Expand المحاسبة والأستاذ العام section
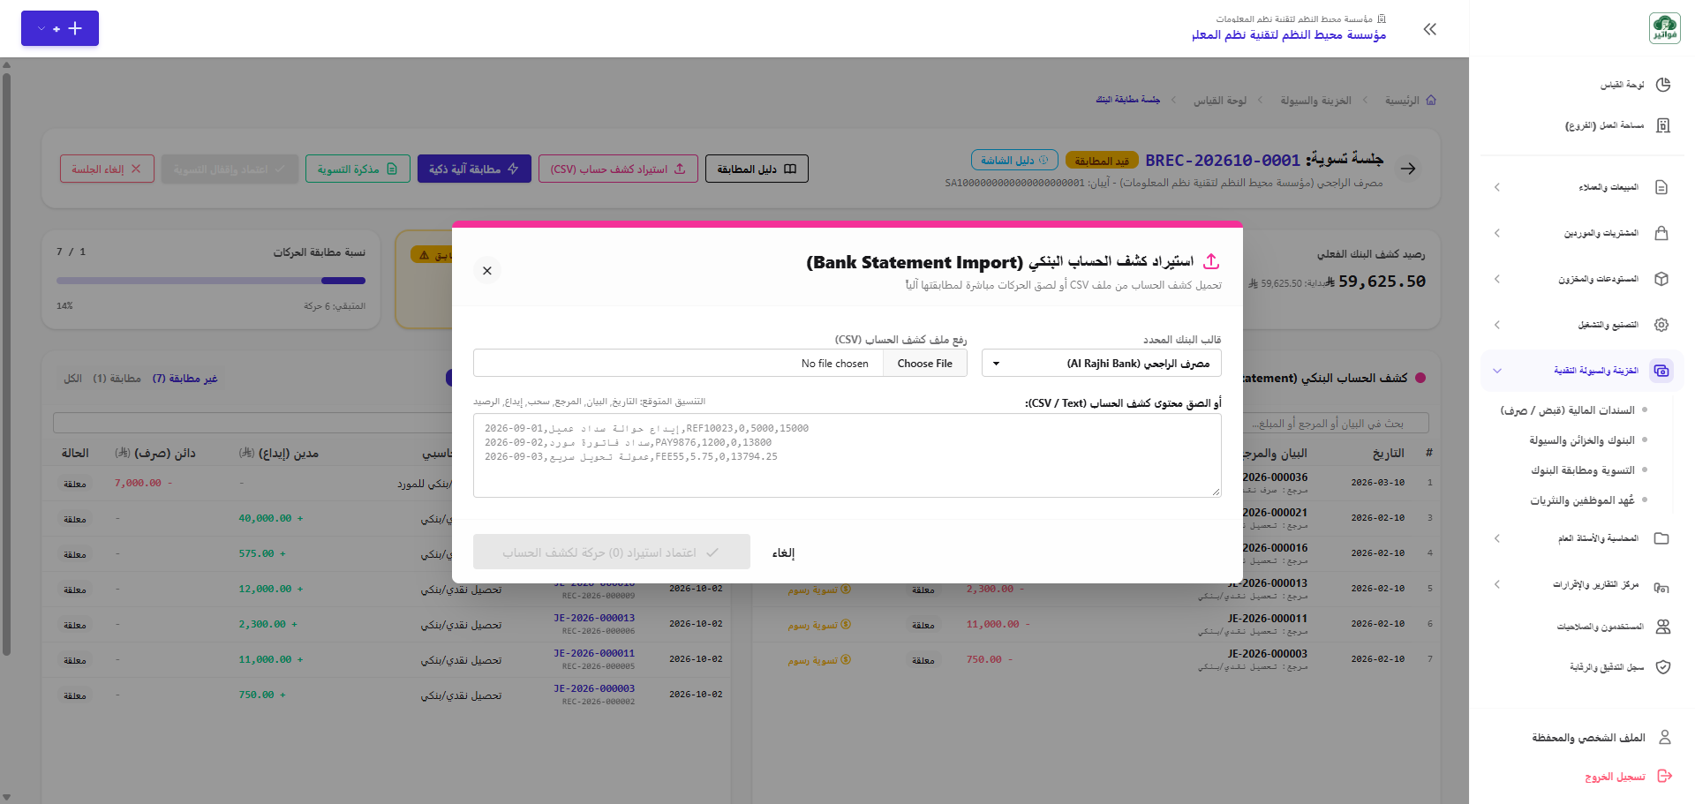1695x804 pixels. click(x=1582, y=538)
